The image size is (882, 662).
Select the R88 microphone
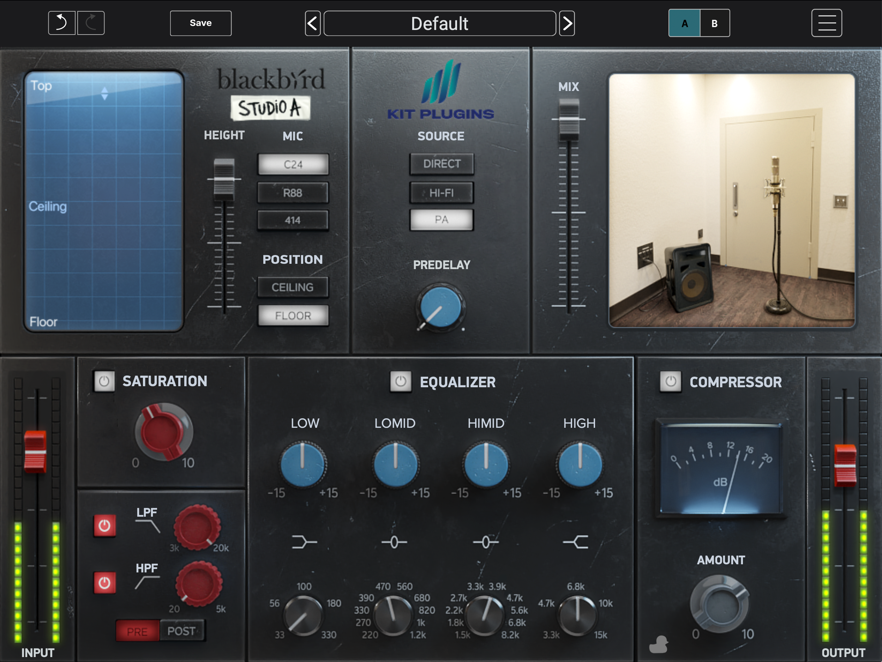pos(293,192)
